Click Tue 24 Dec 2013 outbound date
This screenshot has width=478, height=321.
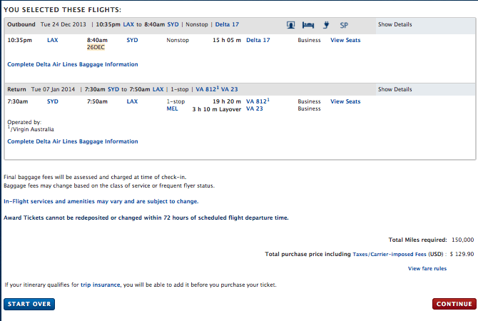[63, 24]
